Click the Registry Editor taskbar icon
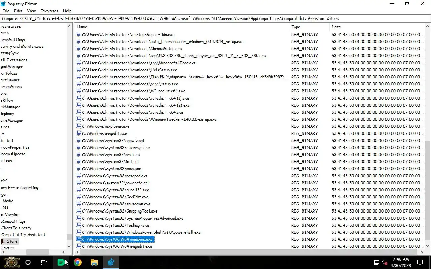The width and height of the screenshot is (431, 269). pos(111,262)
